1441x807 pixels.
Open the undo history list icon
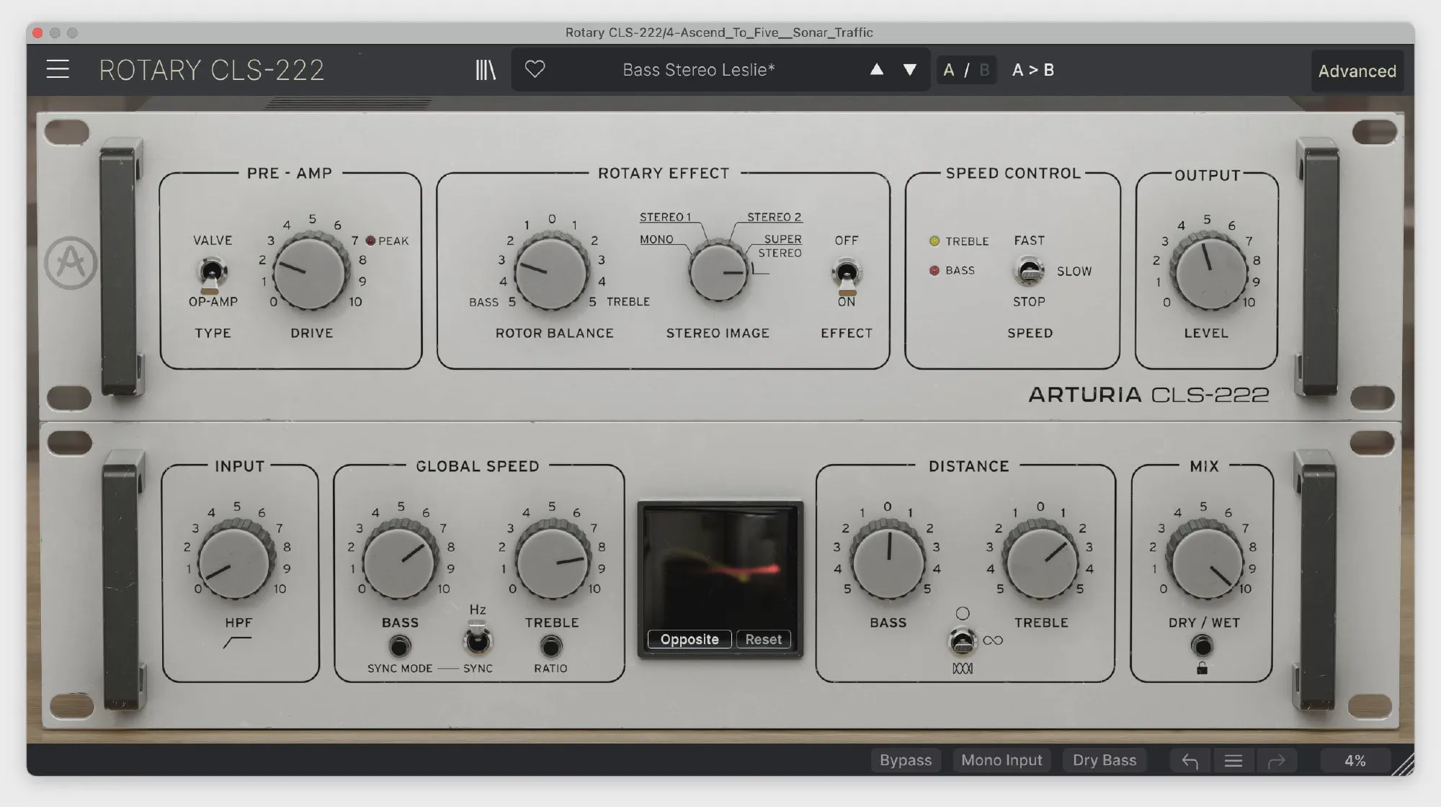point(1233,761)
